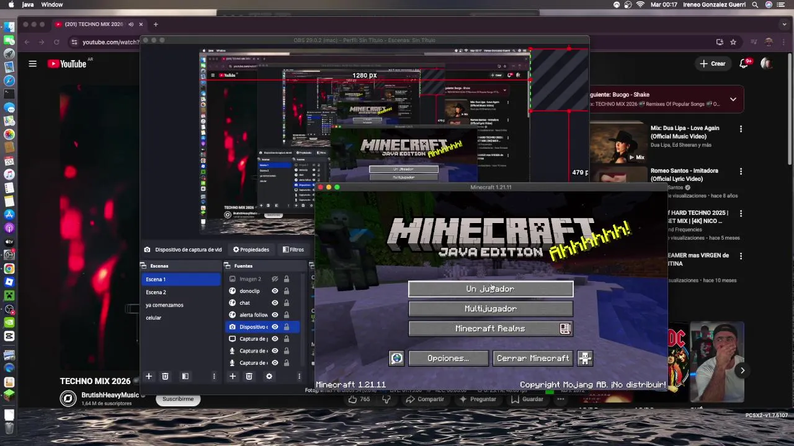Open Dua Lipa Love Again mix thumbnail

(618, 141)
